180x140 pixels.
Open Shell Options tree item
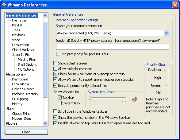(x=27, y=64)
